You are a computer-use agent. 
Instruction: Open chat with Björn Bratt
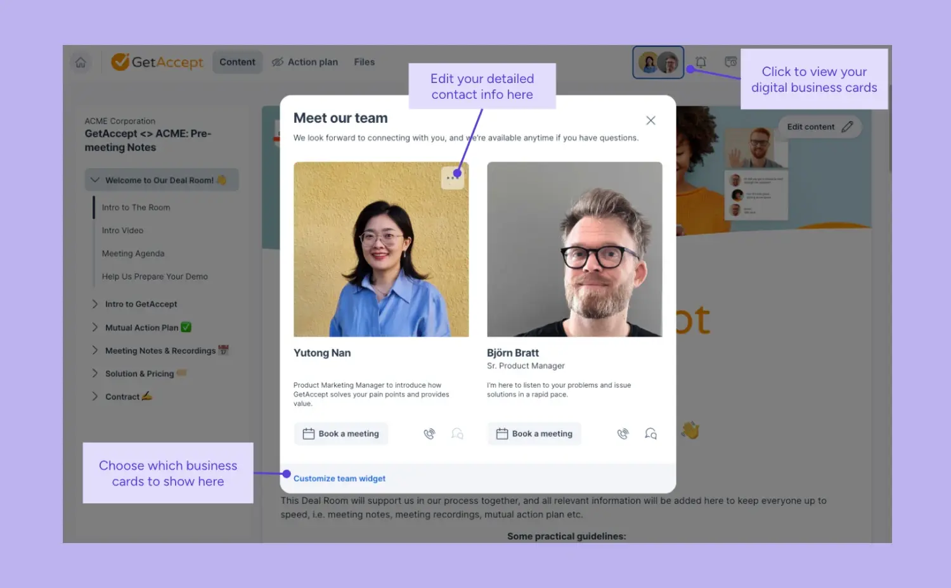[x=650, y=433]
